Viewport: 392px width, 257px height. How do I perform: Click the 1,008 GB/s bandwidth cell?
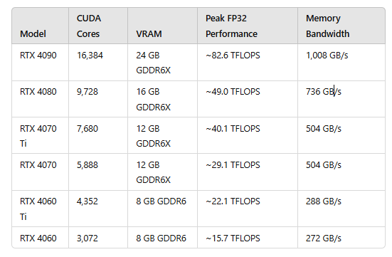[327, 56]
